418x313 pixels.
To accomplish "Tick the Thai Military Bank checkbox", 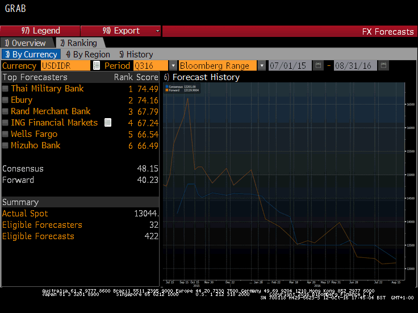I will pyautogui.click(x=5, y=89).
